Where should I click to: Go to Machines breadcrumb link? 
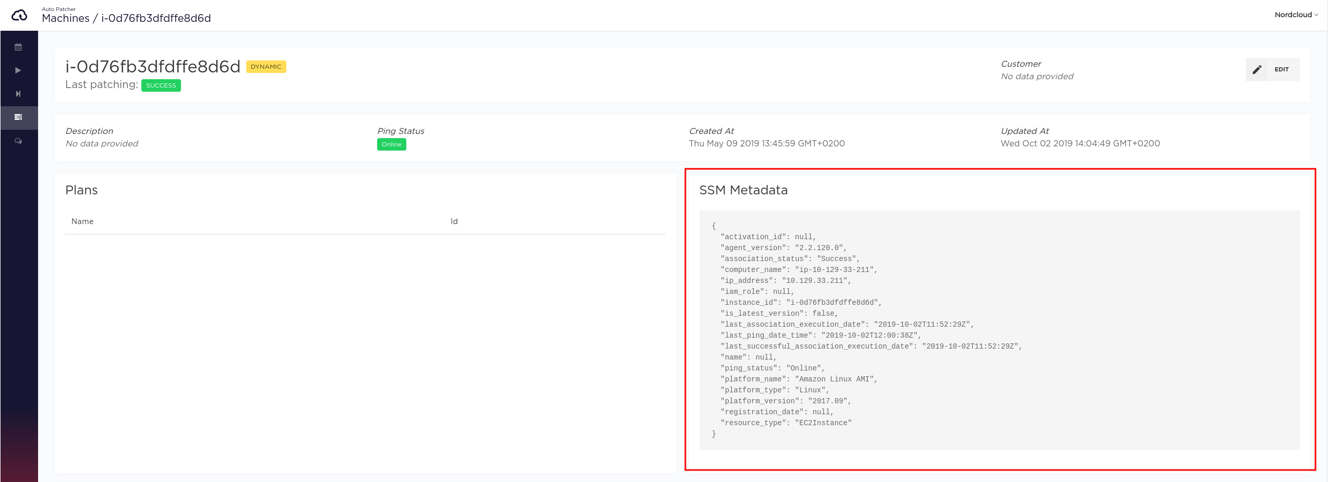click(66, 18)
